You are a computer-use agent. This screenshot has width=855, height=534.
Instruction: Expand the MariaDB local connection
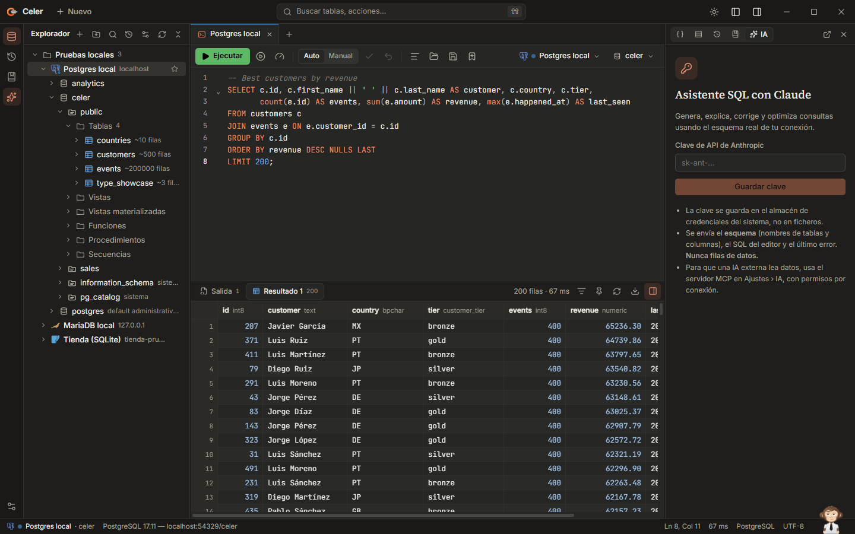(43, 325)
